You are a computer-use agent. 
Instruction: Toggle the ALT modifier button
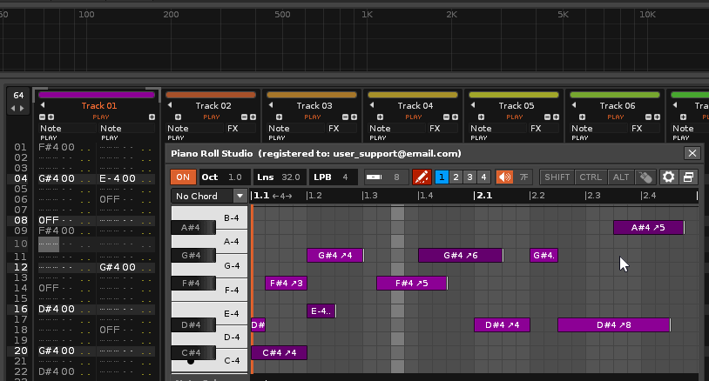click(x=621, y=177)
